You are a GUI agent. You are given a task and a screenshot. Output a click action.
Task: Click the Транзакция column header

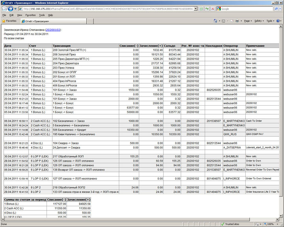[86, 46]
